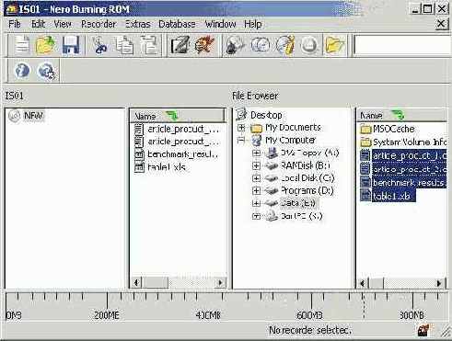The image size is (452, 341).
Task: Eject the disc with the eject icon
Action: point(309,45)
